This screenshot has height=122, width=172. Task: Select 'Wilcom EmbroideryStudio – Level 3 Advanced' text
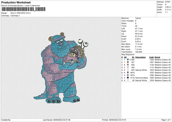[x=20, y=6]
